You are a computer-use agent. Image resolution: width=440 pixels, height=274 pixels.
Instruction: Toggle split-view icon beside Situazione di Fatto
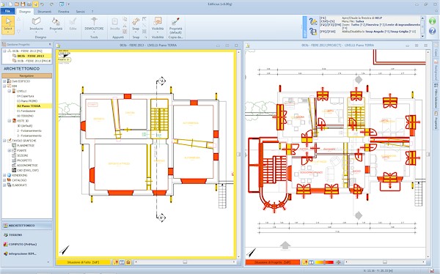[122, 262]
